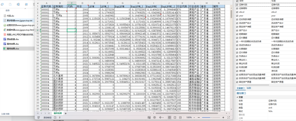
Task: Uncheck the 资产总计 variable checkbox
Action: 237,30
